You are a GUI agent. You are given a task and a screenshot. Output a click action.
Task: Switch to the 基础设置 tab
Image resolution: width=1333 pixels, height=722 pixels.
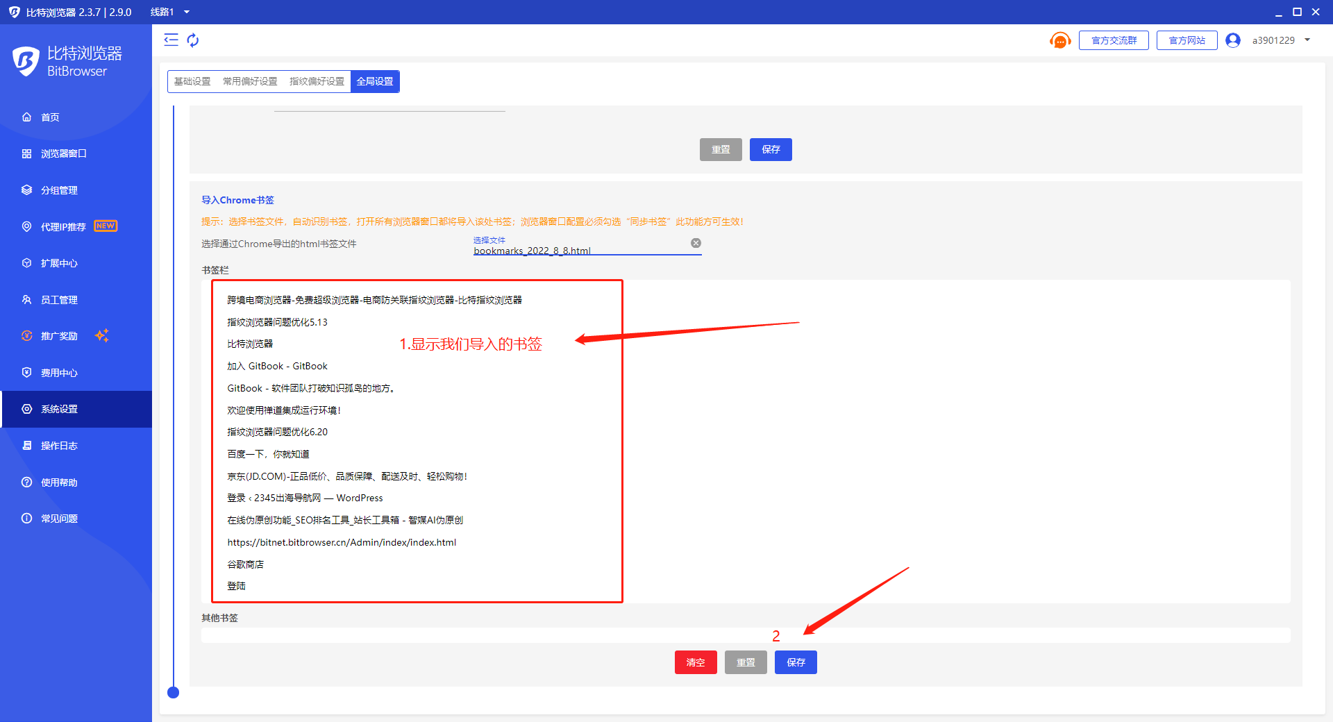(x=192, y=81)
